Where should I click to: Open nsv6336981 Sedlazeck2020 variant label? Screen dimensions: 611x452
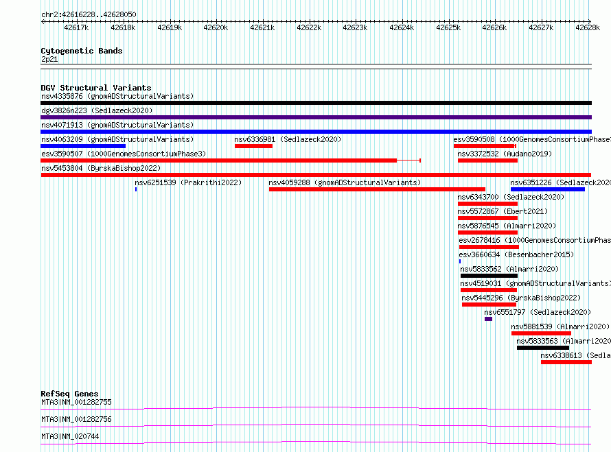pyautogui.click(x=288, y=139)
